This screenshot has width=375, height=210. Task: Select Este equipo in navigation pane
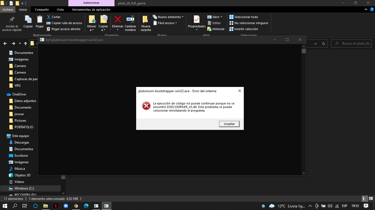tap(18, 136)
